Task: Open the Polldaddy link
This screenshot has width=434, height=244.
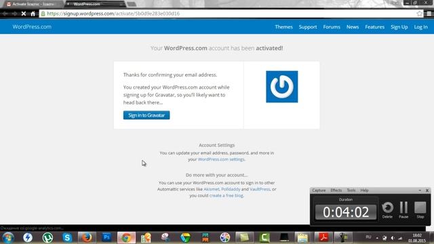Action: 231,189
